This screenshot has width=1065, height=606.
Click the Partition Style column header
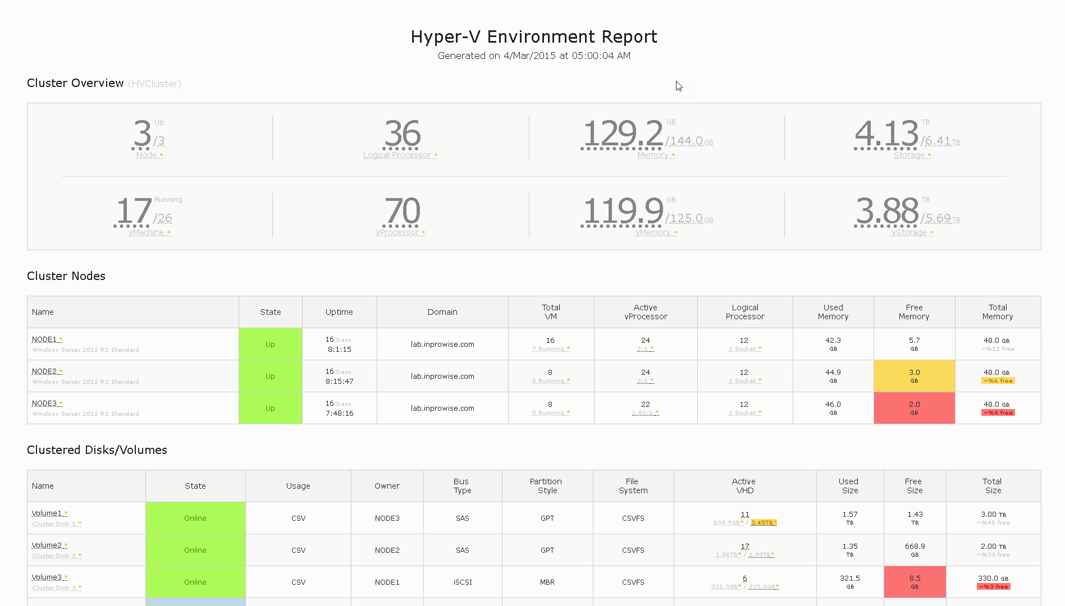coord(547,486)
